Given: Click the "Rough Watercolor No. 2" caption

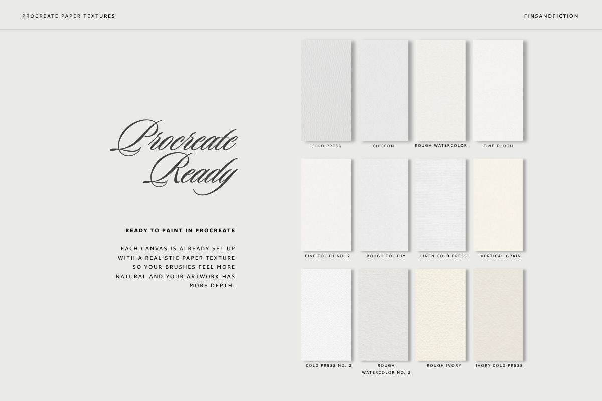Looking at the screenshot, I should tap(386, 369).
